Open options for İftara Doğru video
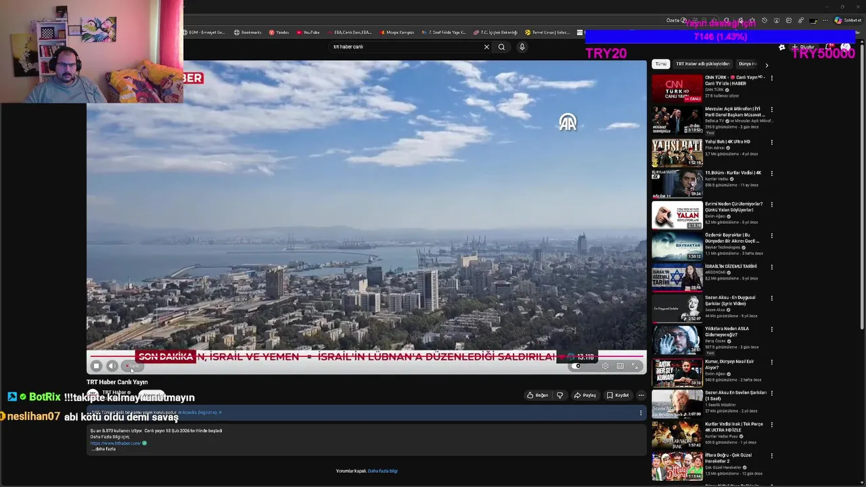The height and width of the screenshot is (487, 866). [772, 455]
